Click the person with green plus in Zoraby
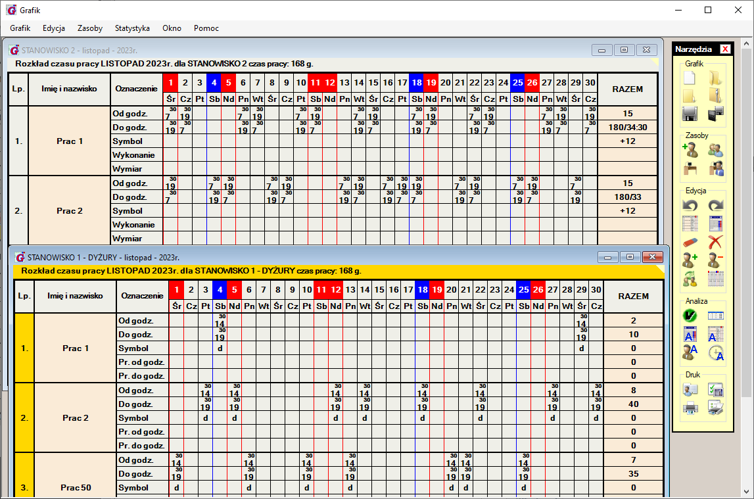754x499 pixels. (x=690, y=150)
